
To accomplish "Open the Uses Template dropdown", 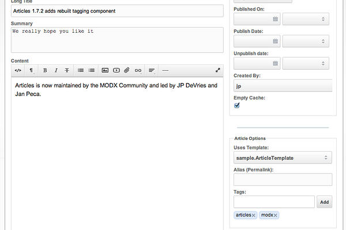I will (283, 158).
